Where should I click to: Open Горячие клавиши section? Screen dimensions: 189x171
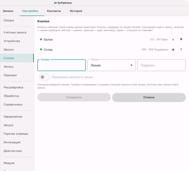coord(17,134)
